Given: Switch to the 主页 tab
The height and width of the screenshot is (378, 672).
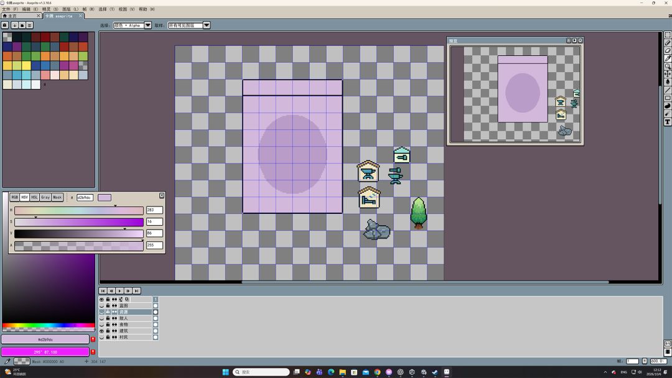Looking at the screenshot, I should [x=21, y=16].
